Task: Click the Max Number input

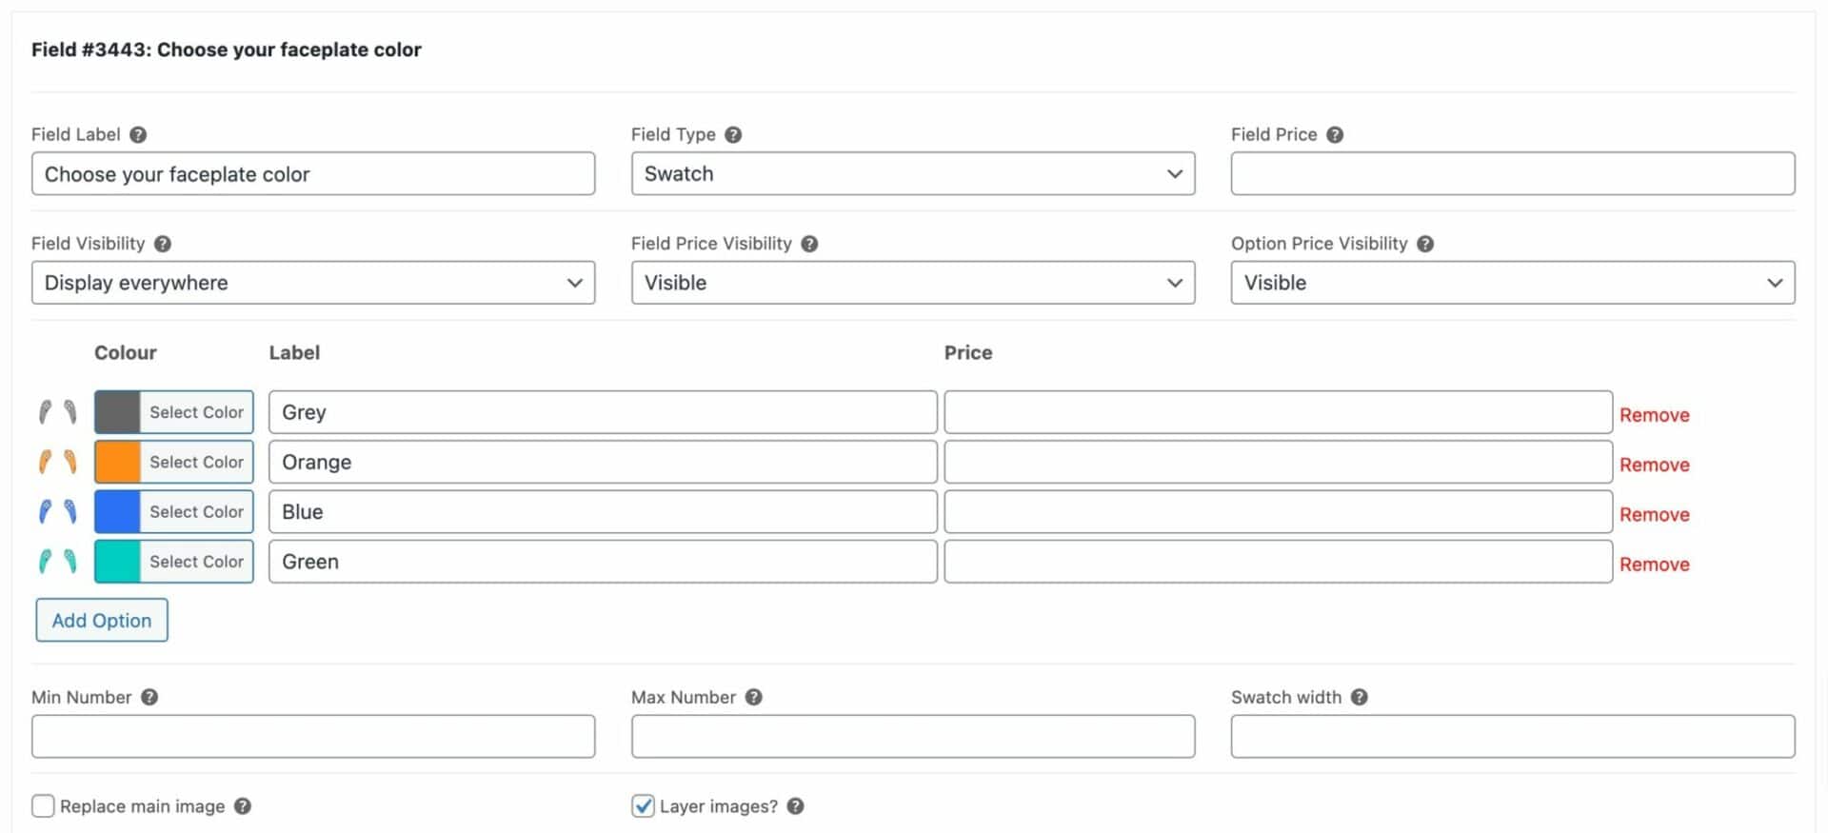Action: [913, 736]
